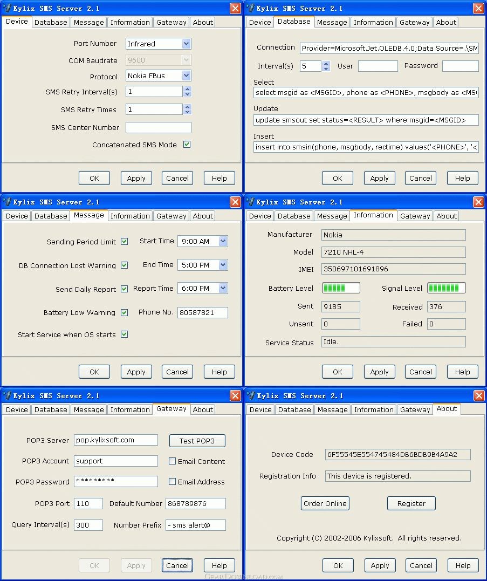Uncheck Sending Period Limit
Image resolution: width=487 pixels, height=581 pixels.
pyautogui.click(x=125, y=242)
